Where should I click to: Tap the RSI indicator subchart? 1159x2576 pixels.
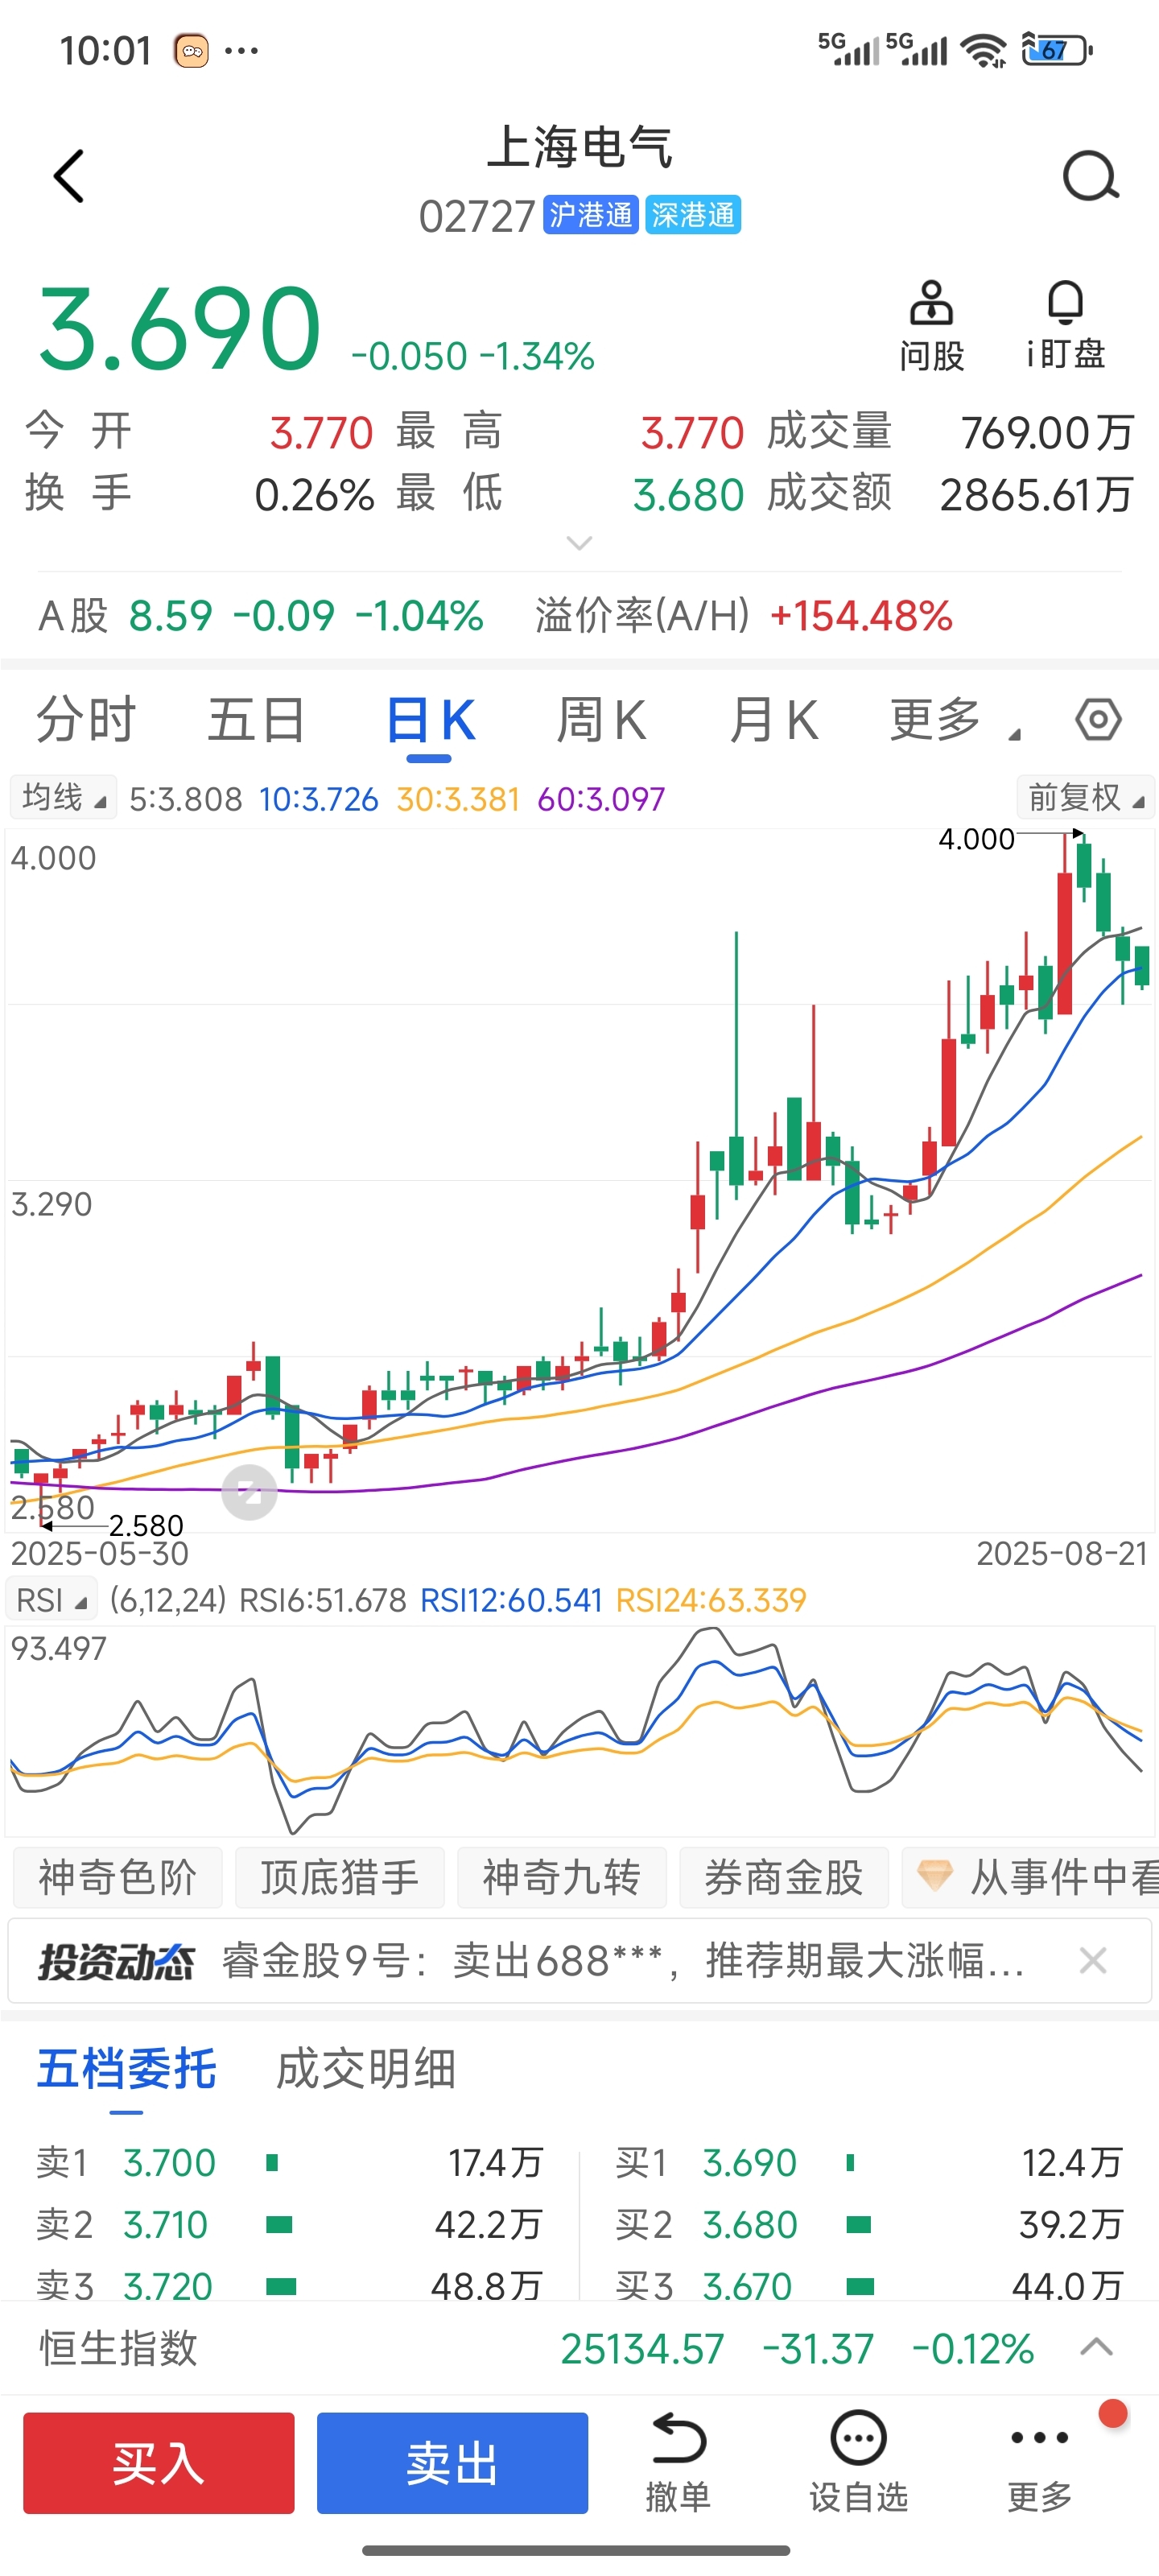tap(579, 1729)
